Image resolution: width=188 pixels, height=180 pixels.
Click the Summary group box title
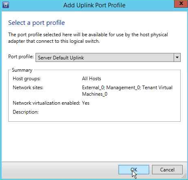[x=22, y=70]
